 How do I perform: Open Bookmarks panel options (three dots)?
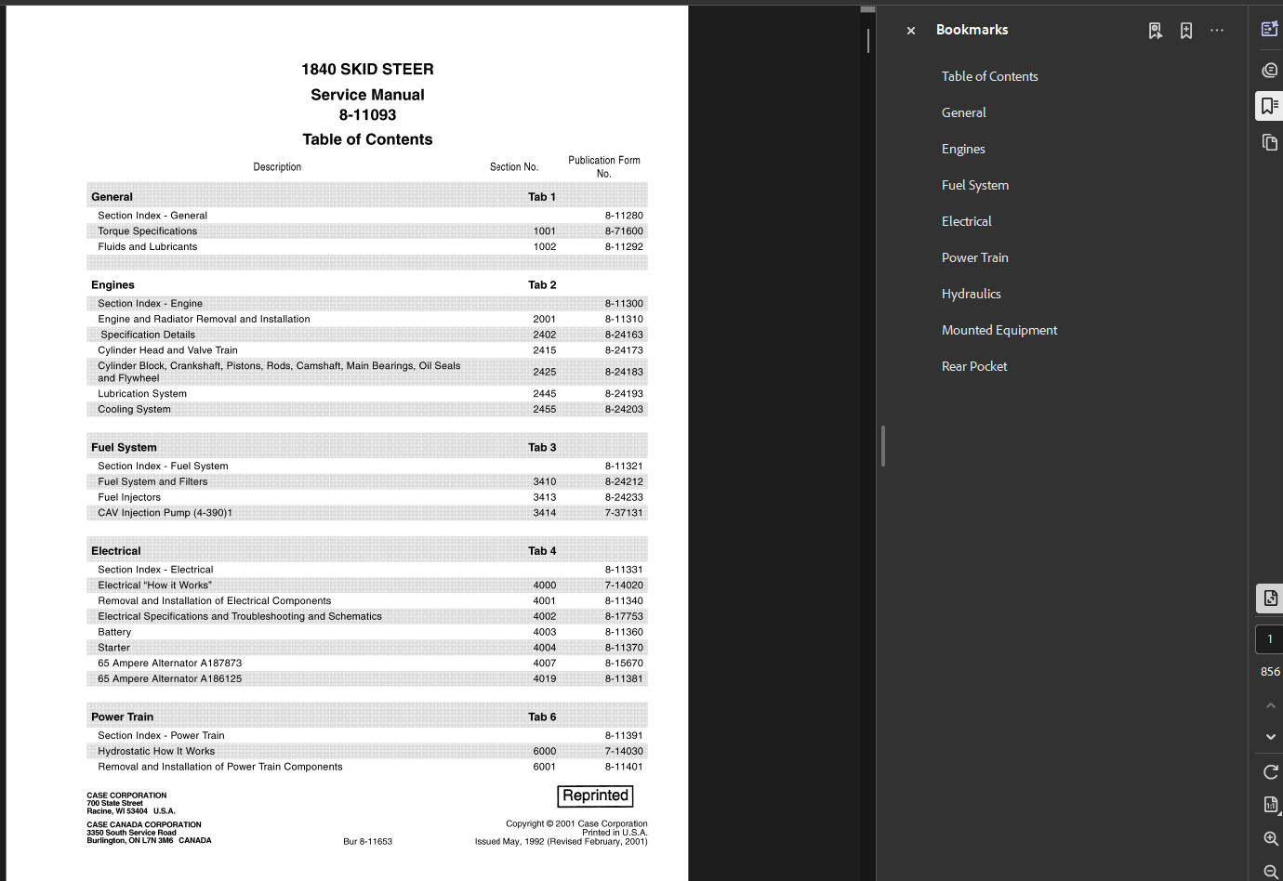[1217, 31]
